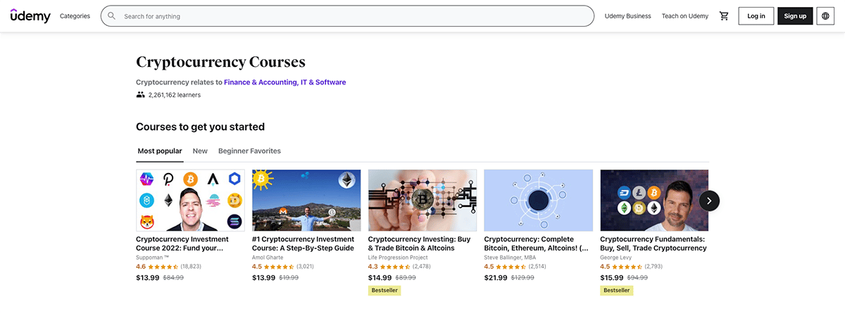This screenshot has height=313, width=845.
Task: Open the shopping cart
Action: pyautogui.click(x=724, y=16)
